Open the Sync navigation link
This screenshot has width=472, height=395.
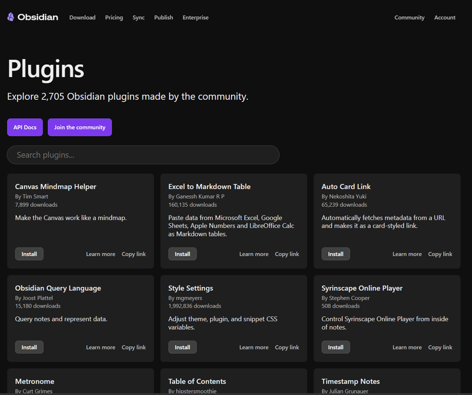(138, 17)
